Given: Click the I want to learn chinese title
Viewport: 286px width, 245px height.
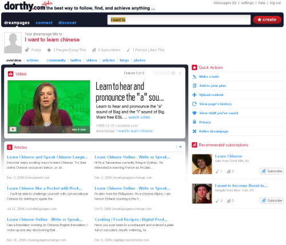Looking at the screenshot, I should [x=52, y=39].
